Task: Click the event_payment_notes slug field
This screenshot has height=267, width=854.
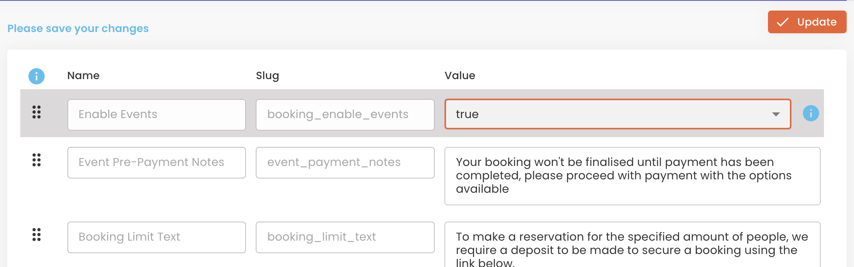Action: point(345,163)
